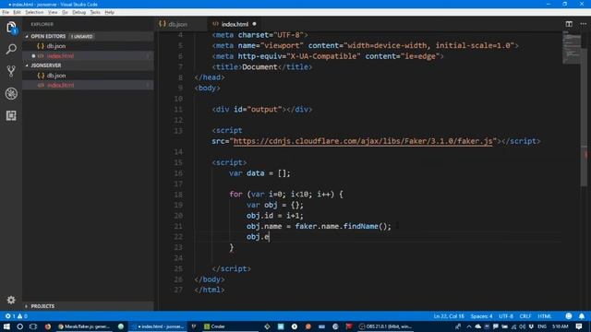Open the Selection menu
This screenshot has height=332, width=591.
point(34,12)
